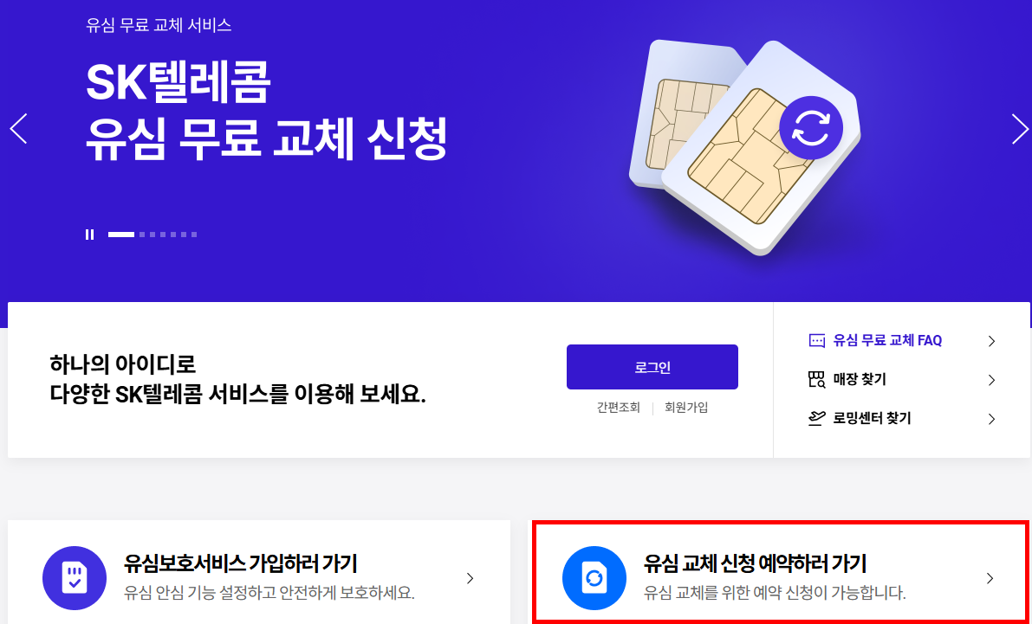Image resolution: width=1032 pixels, height=624 pixels.
Task: Open the 회원가입 link
Action: pyautogui.click(x=686, y=408)
